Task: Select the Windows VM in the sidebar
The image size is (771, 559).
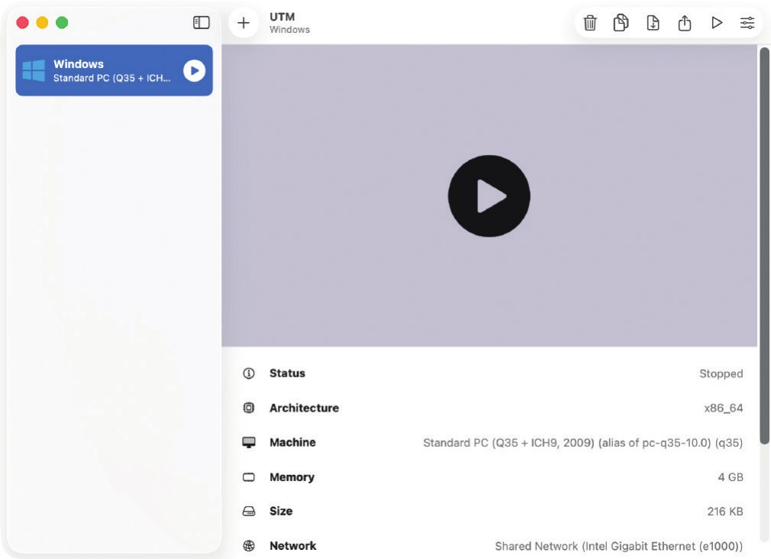Action: 114,70
